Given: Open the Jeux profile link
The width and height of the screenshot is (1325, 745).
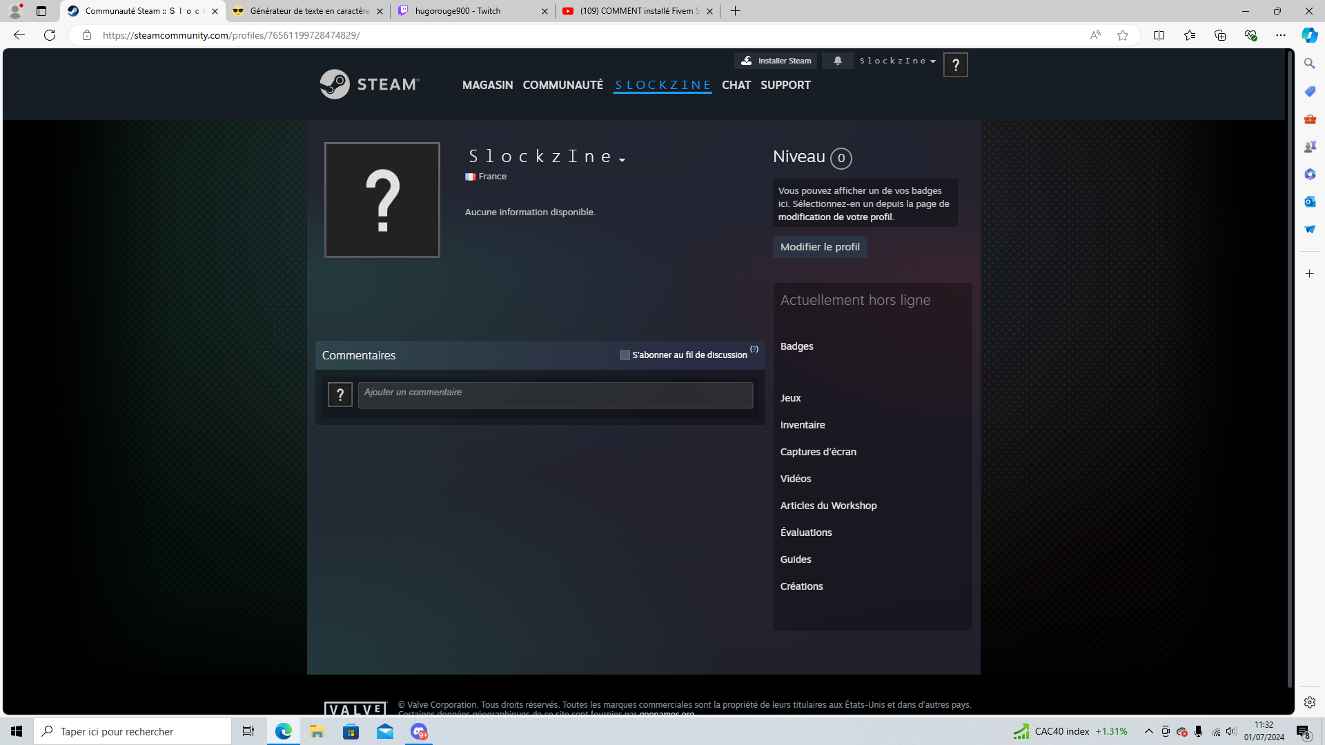Looking at the screenshot, I should click(791, 398).
